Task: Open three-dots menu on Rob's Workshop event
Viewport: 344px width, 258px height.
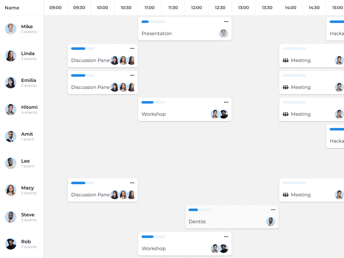Action: [226, 237]
